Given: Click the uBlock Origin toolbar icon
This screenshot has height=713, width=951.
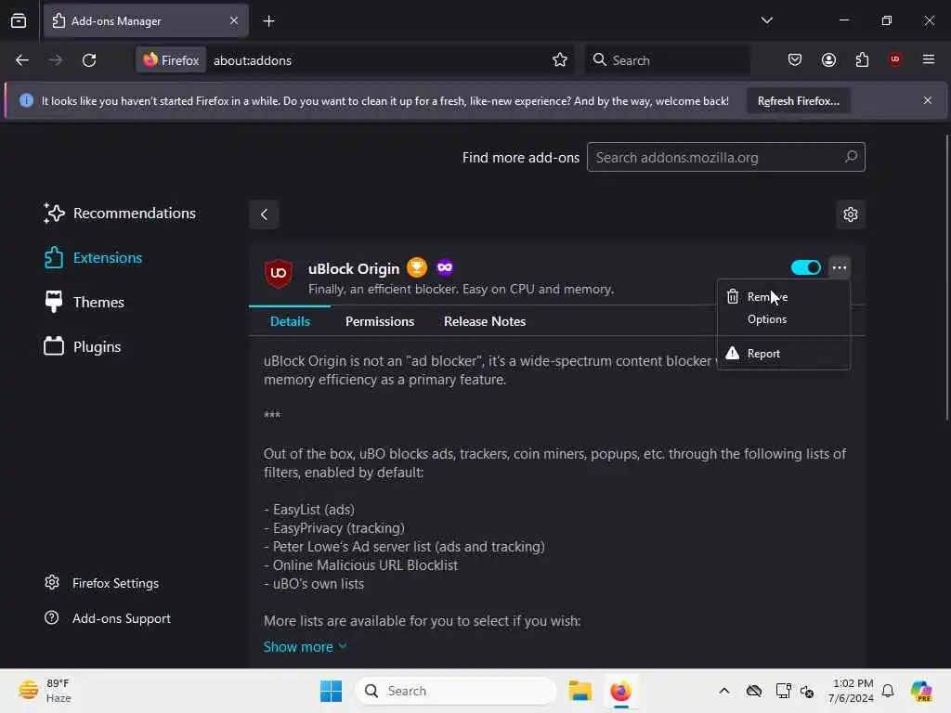Looking at the screenshot, I should pyautogui.click(x=895, y=59).
